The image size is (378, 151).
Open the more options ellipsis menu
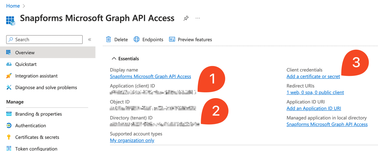pyautogui.click(x=198, y=18)
